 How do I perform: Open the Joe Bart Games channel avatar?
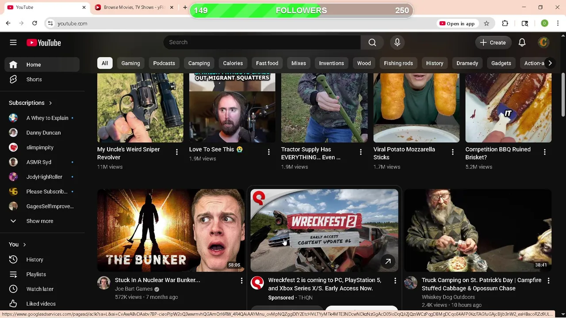104,283
